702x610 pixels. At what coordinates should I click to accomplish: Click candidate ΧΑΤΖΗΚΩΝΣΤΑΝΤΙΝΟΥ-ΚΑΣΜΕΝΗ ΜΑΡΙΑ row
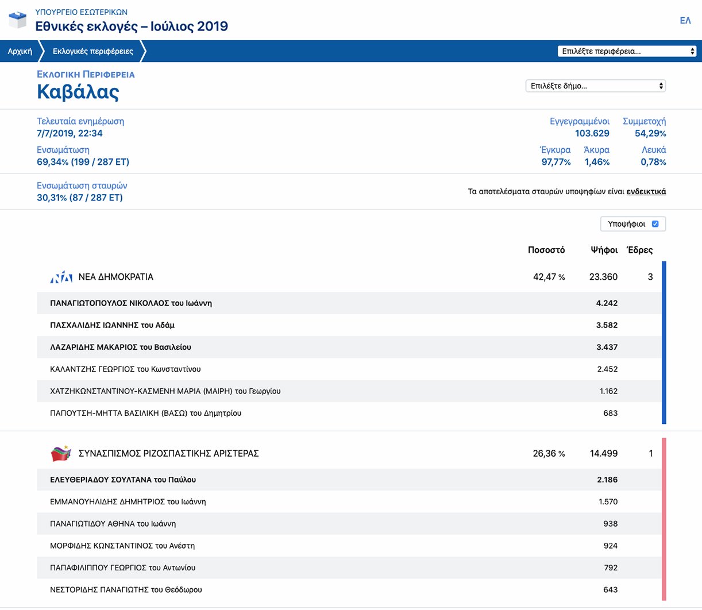[349, 391]
